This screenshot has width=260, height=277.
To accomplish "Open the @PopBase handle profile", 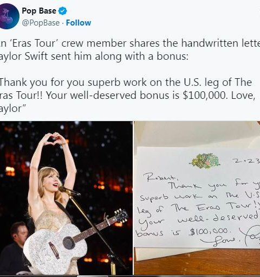I will [41, 23].
